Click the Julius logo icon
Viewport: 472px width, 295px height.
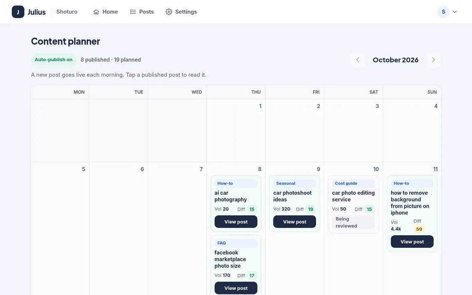18,12
